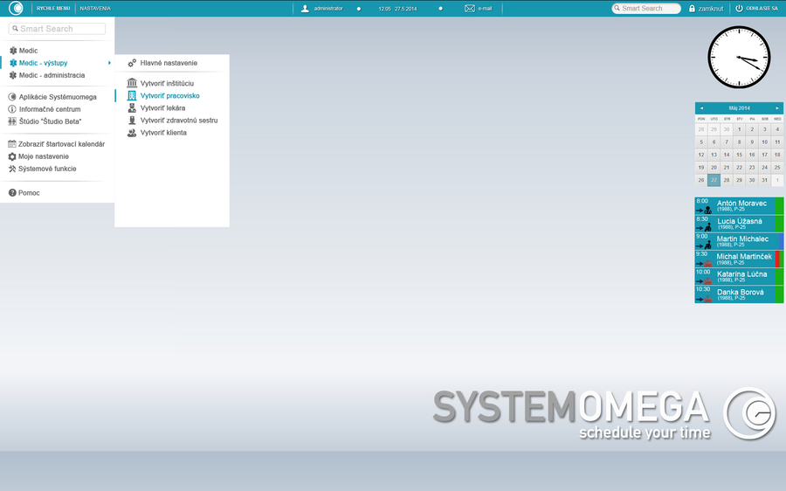Click the Vytvoriť lekára doctor icon
Viewport: 786px width, 491px height.
tap(132, 107)
